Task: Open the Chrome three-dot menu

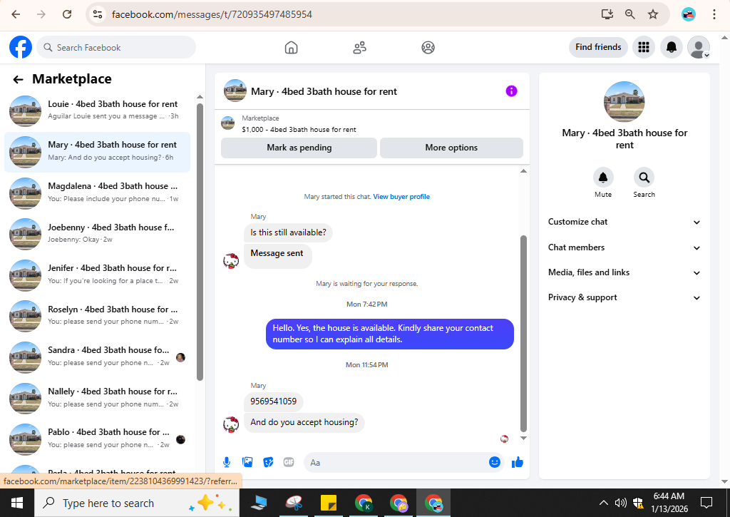Action: tap(714, 14)
